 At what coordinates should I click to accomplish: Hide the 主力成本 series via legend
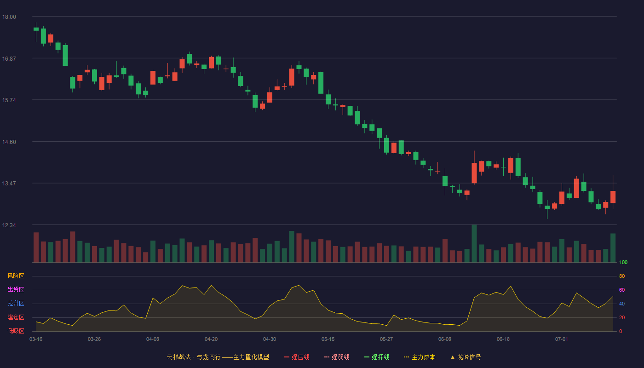pyautogui.click(x=420, y=357)
